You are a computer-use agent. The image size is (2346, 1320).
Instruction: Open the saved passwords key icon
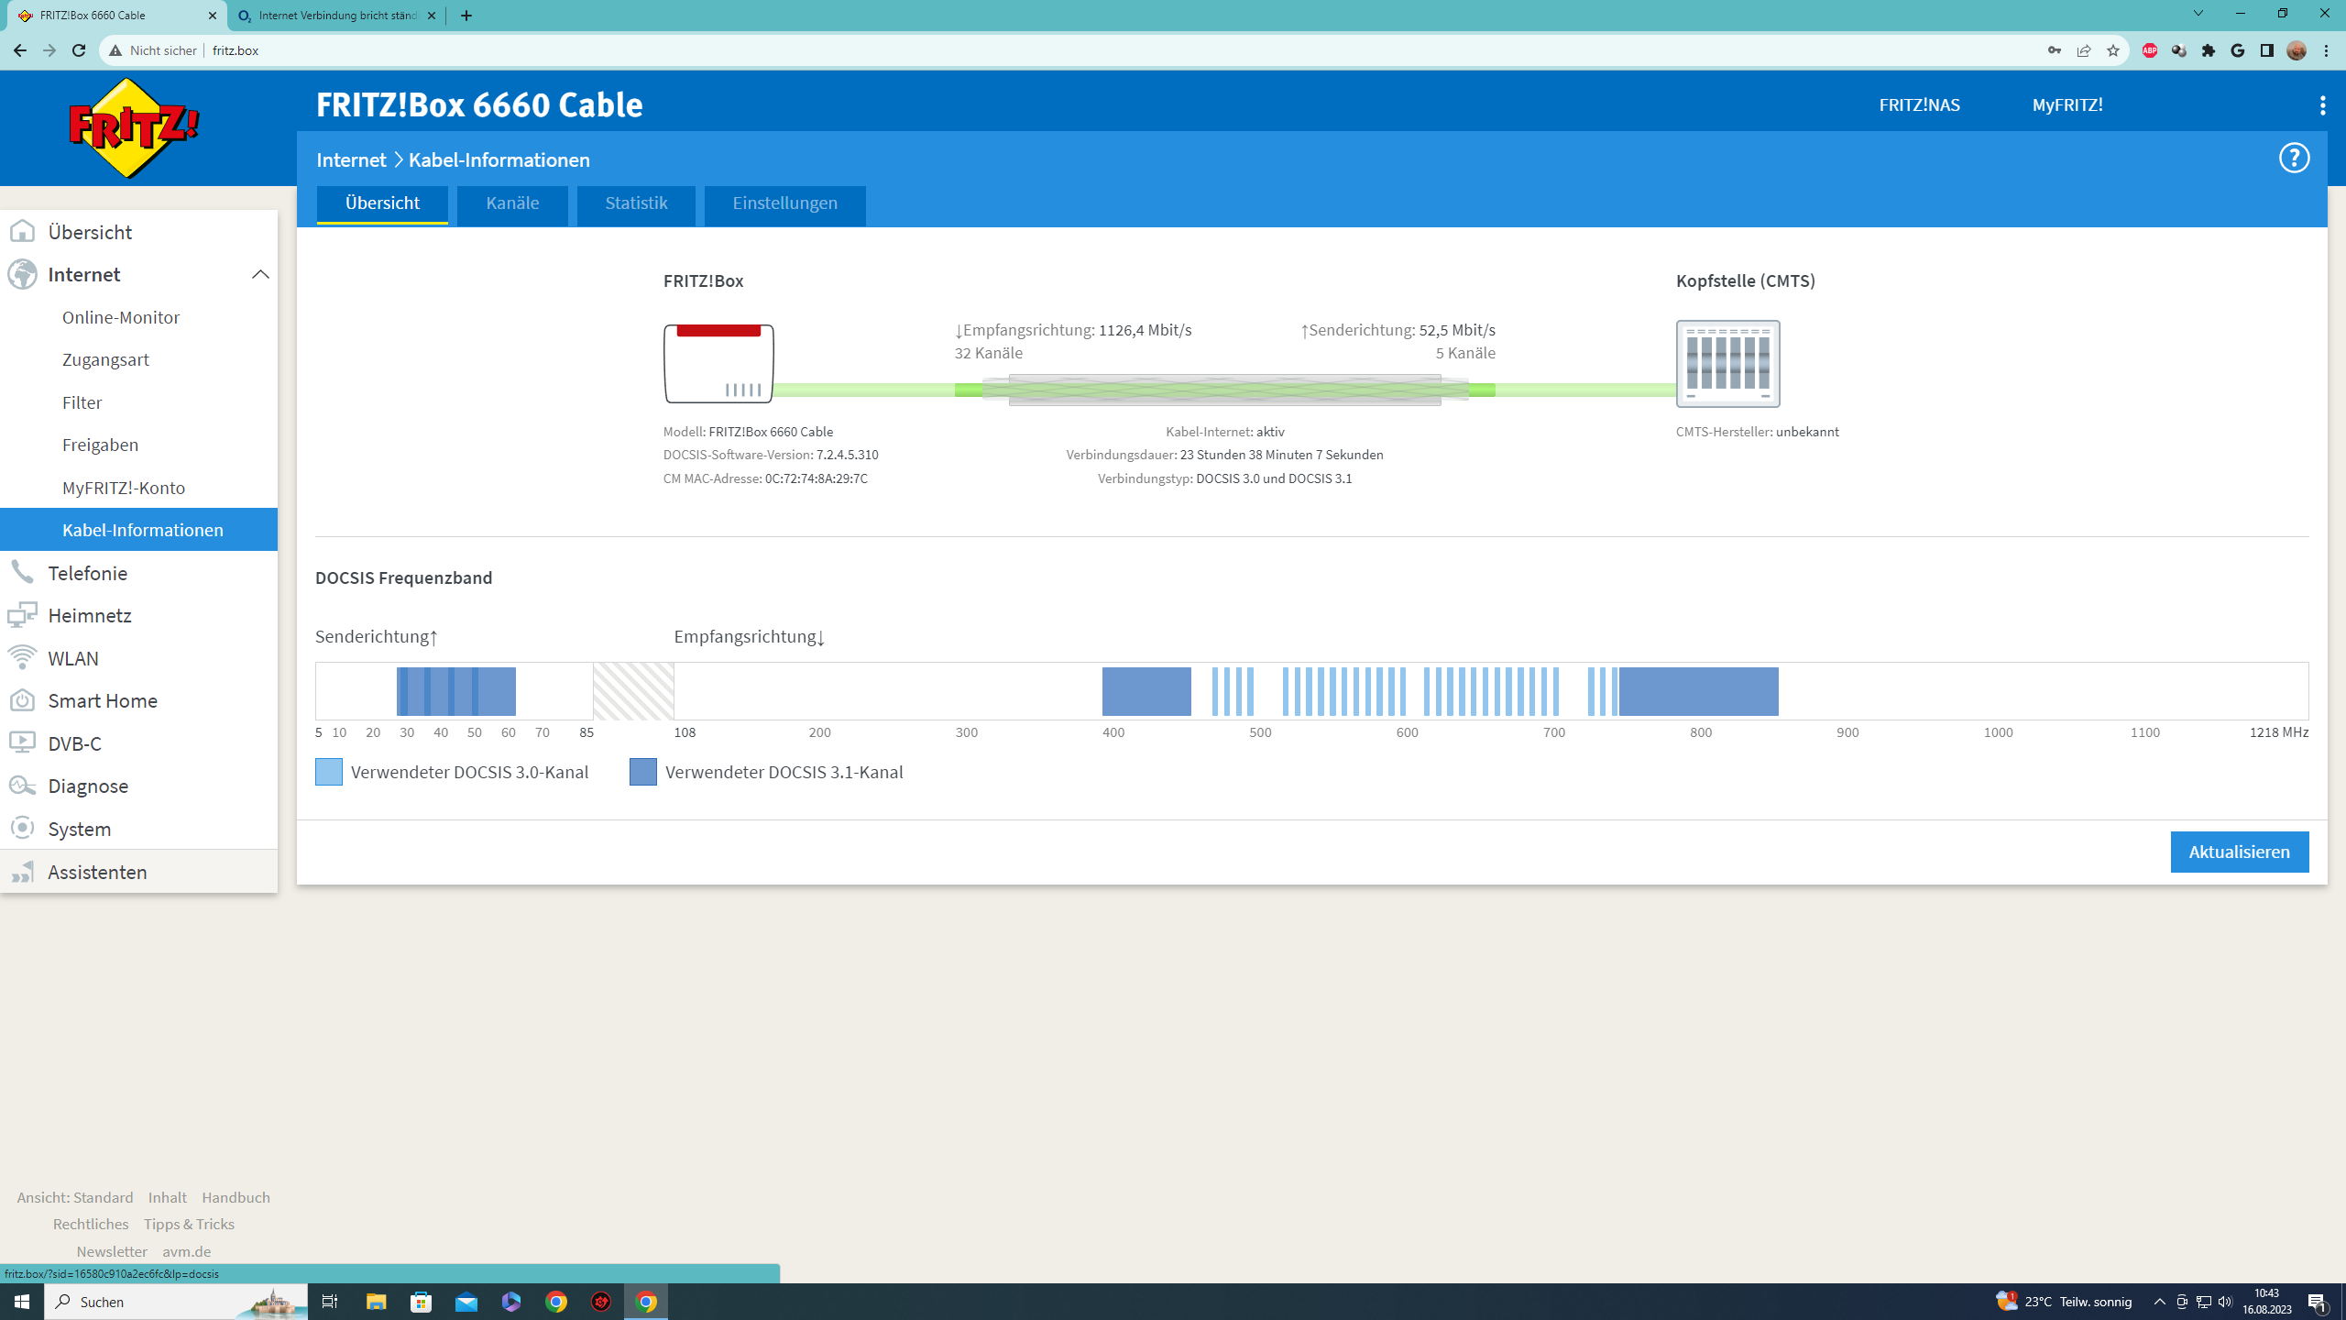[x=2055, y=50]
